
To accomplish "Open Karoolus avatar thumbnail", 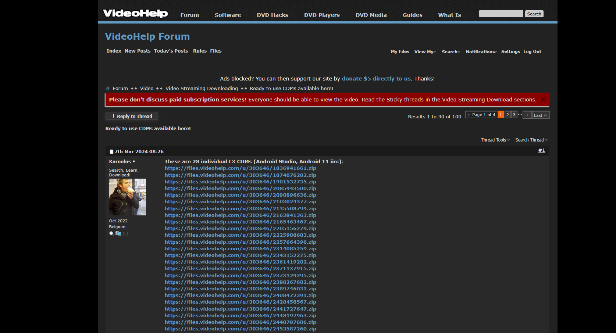I will (128, 197).
